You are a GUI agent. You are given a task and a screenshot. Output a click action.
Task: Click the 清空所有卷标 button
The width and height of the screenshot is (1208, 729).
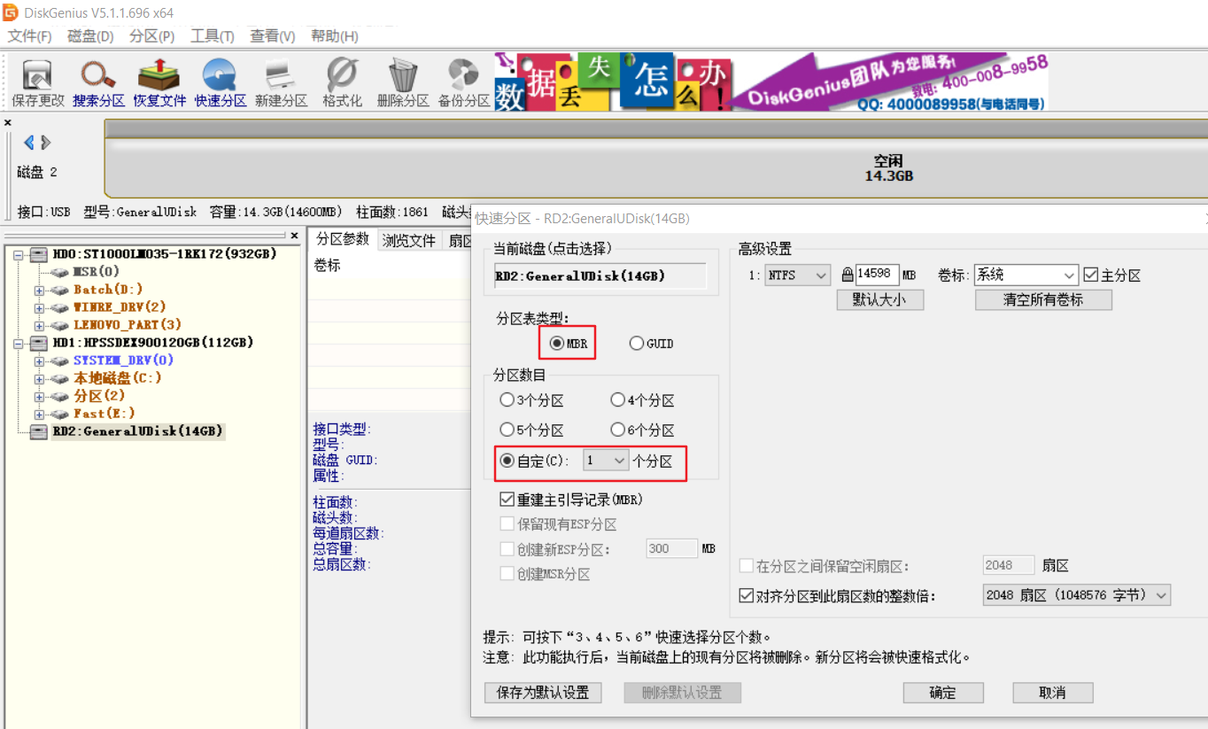tap(1043, 299)
